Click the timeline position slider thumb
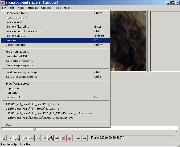Image resolution: width=180 pixels, height=147 pixels. pos(35,129)
